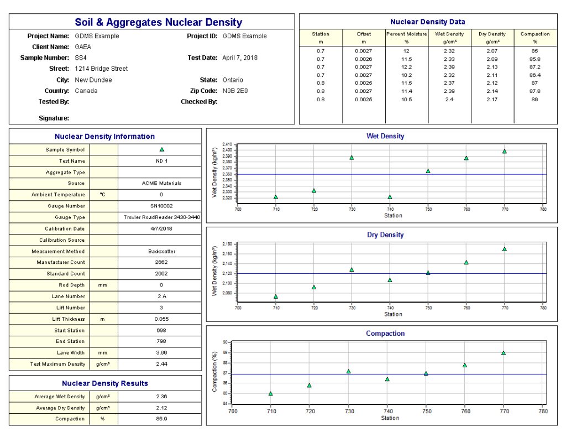Select the Gauge Type value Troxler RoadReader
The width and height of the screenshot is (566, 437).
[161, 217]
